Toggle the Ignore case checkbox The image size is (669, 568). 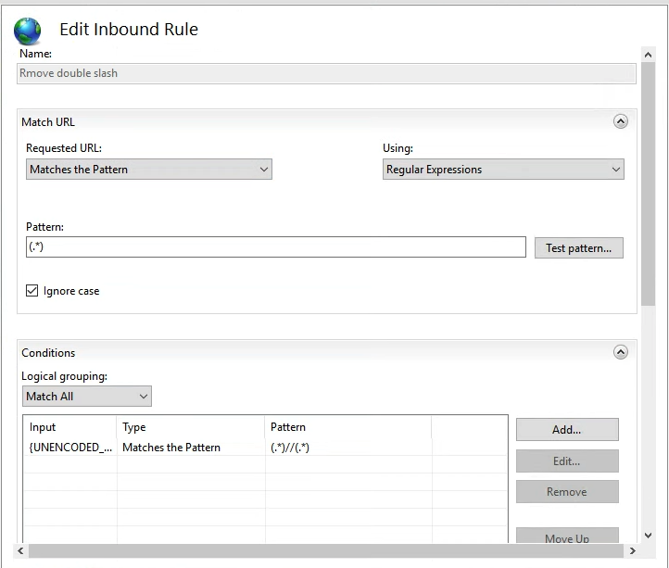point(32,291)
